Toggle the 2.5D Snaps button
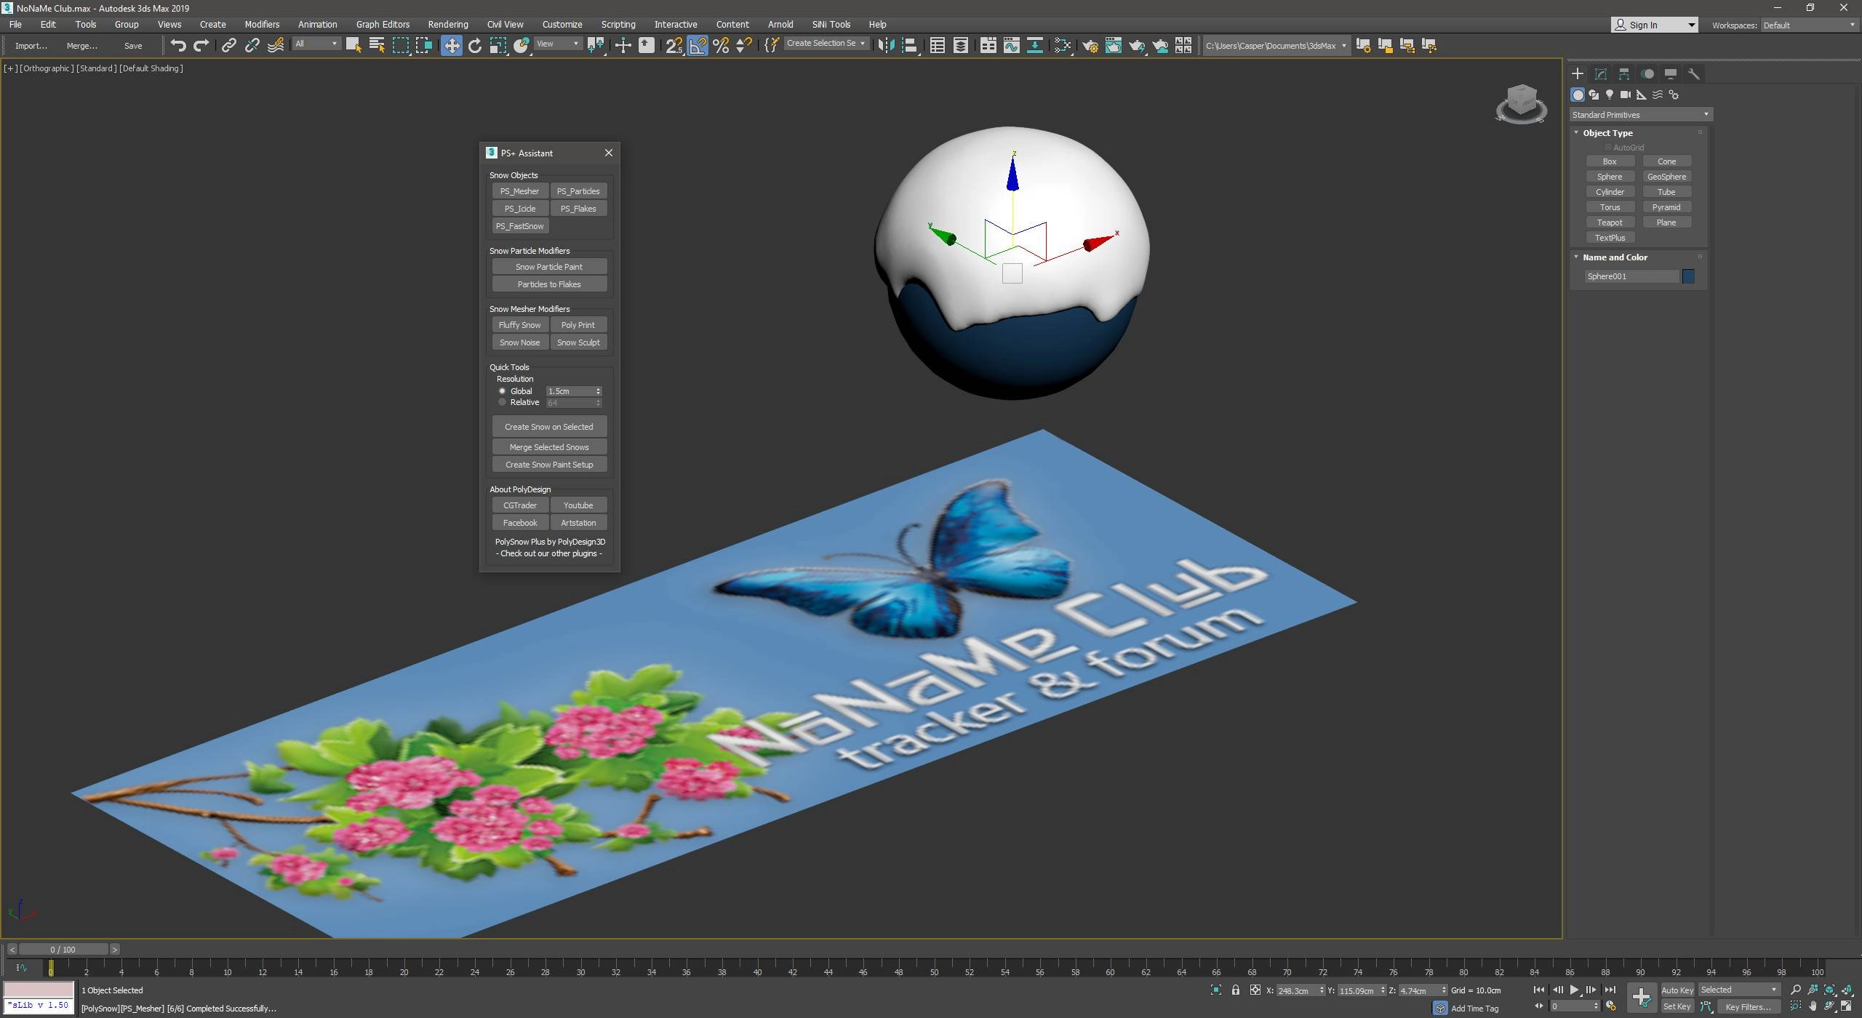The width and height of the screenshot is (1862, 1018). 674,45
